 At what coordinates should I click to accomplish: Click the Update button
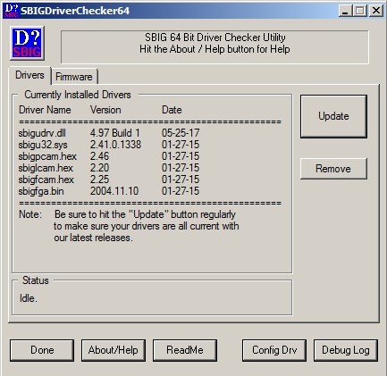[x=333, y=116]
